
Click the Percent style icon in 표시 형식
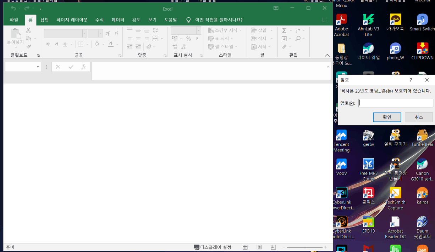189,39
